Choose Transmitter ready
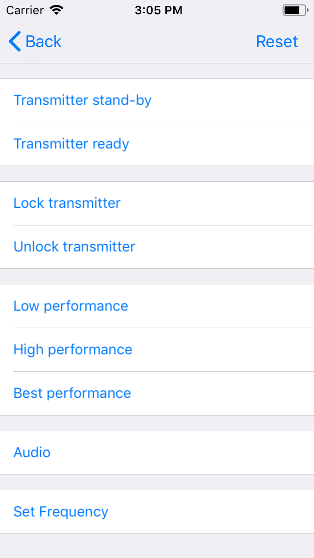314x558 pixels. (x=72, y=144)
